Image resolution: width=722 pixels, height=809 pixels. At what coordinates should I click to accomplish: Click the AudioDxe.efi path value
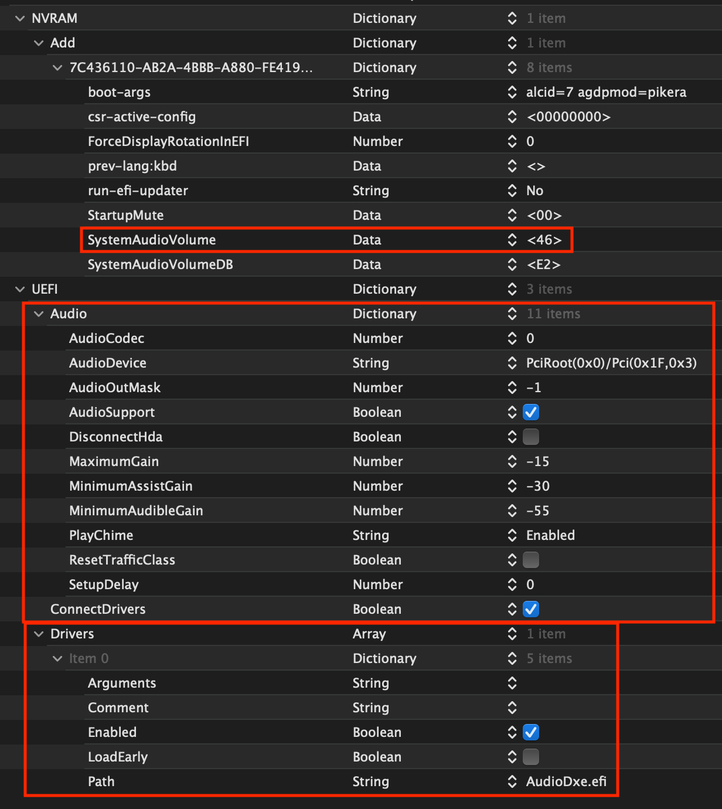[566, 781]
